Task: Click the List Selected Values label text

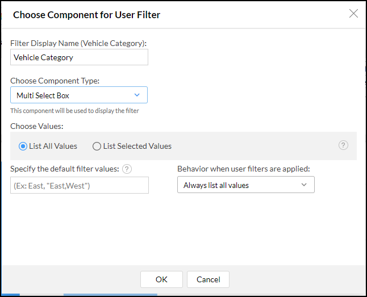Action: [x=137, y=147]
